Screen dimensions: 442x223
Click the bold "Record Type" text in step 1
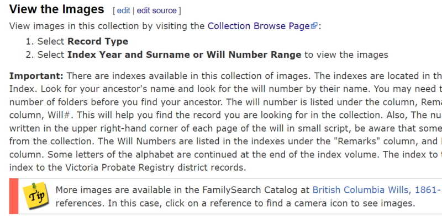(x=98, y=41)
